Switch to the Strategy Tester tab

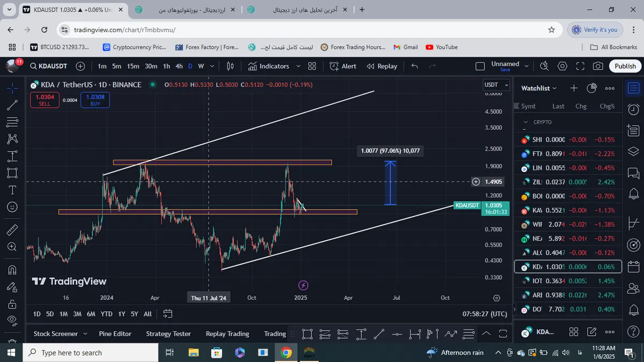tap(168, 334)
